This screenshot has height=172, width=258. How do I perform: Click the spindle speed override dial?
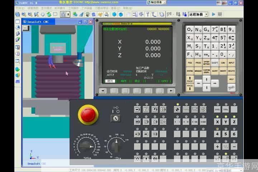click(x=116, y=146)
